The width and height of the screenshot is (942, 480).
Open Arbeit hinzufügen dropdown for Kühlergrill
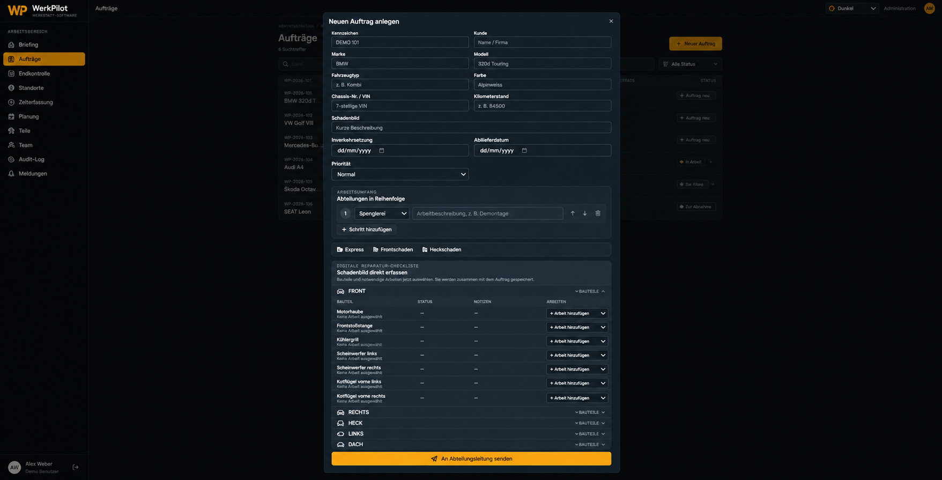[x=577, y=341]
